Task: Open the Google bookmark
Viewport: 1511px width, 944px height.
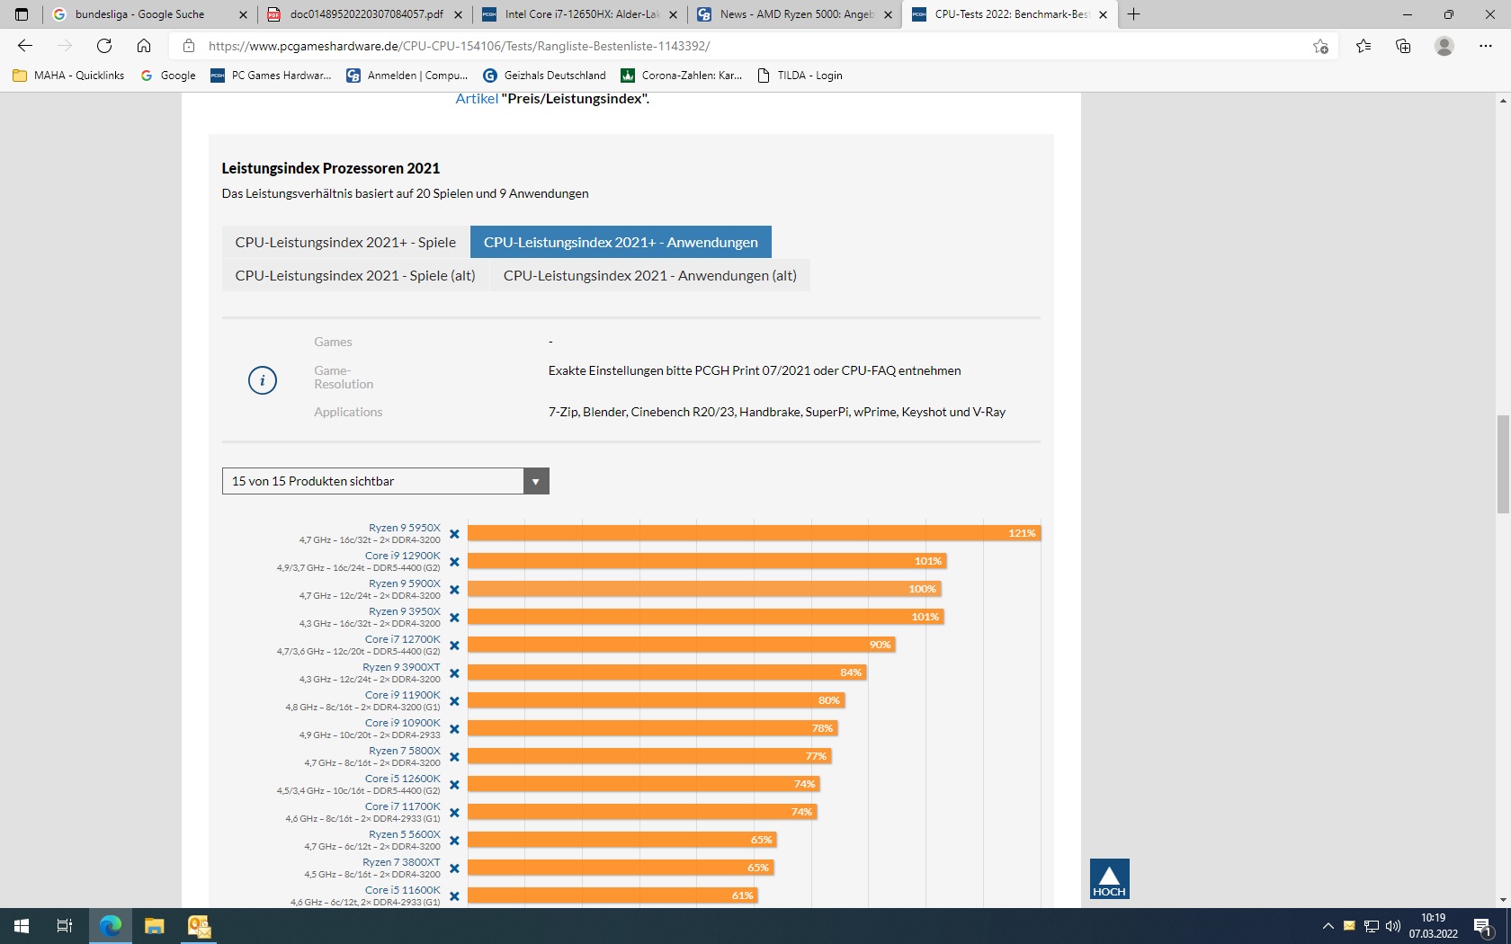Action: tap(168, 76)
